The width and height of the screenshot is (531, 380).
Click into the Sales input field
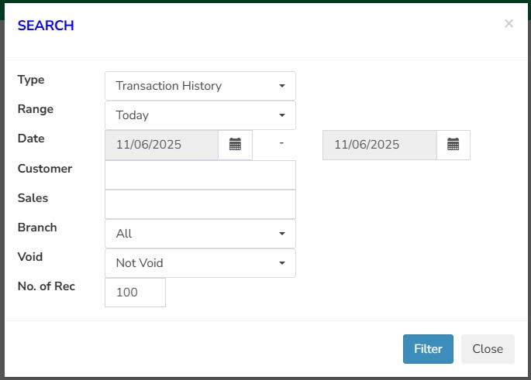click(200, 204)
